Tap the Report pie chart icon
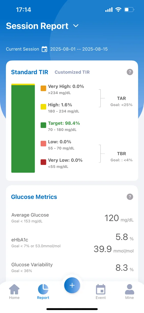The image size is (144, 313). coord(43,289)
